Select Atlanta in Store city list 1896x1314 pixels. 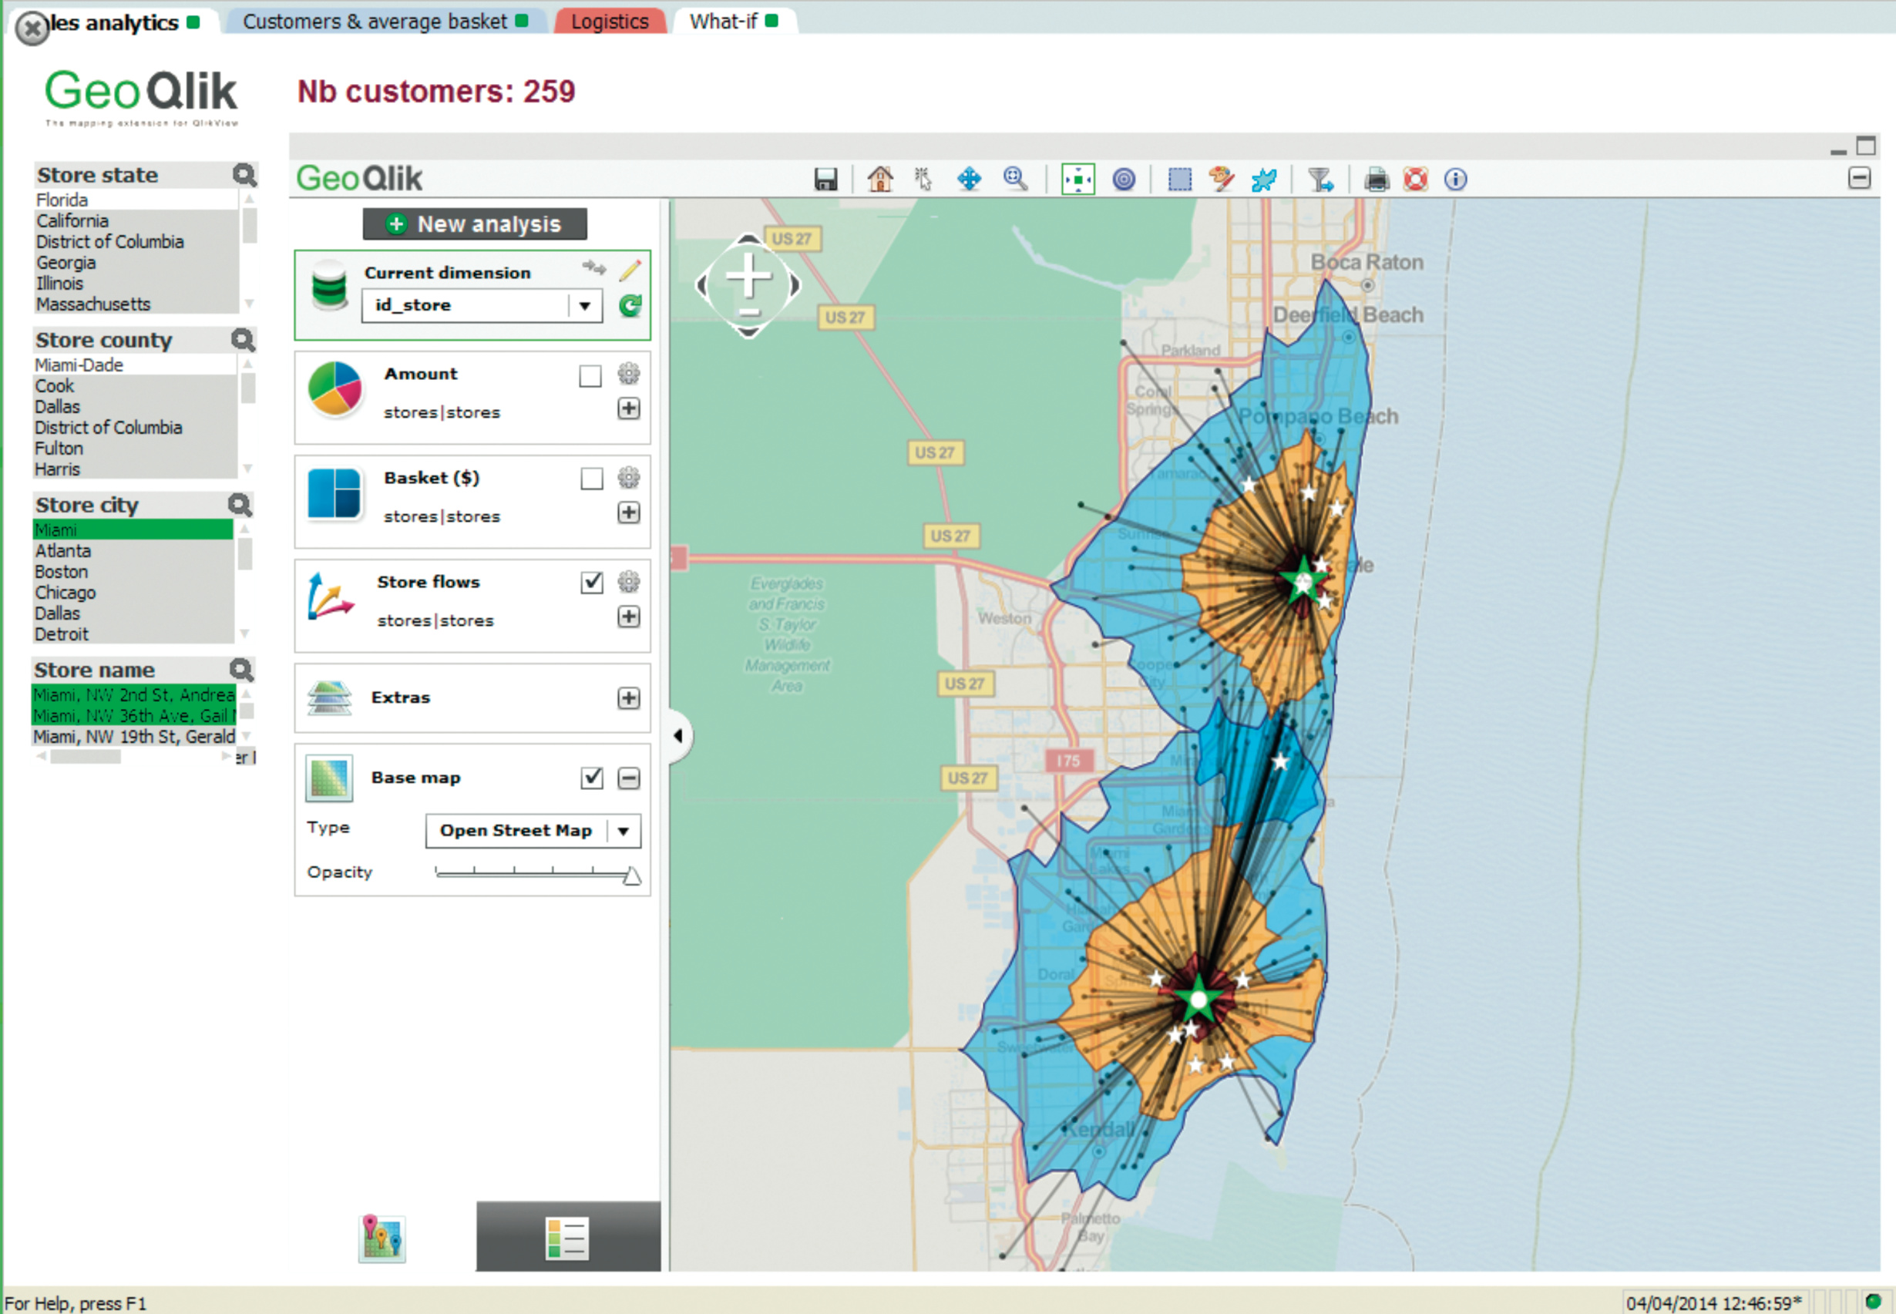[x=63, y=551]
